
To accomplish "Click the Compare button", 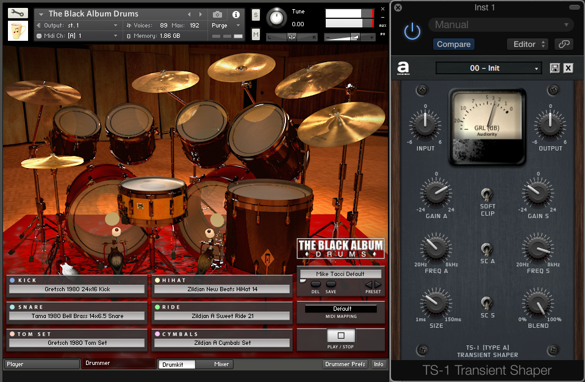I will point(454,44).
